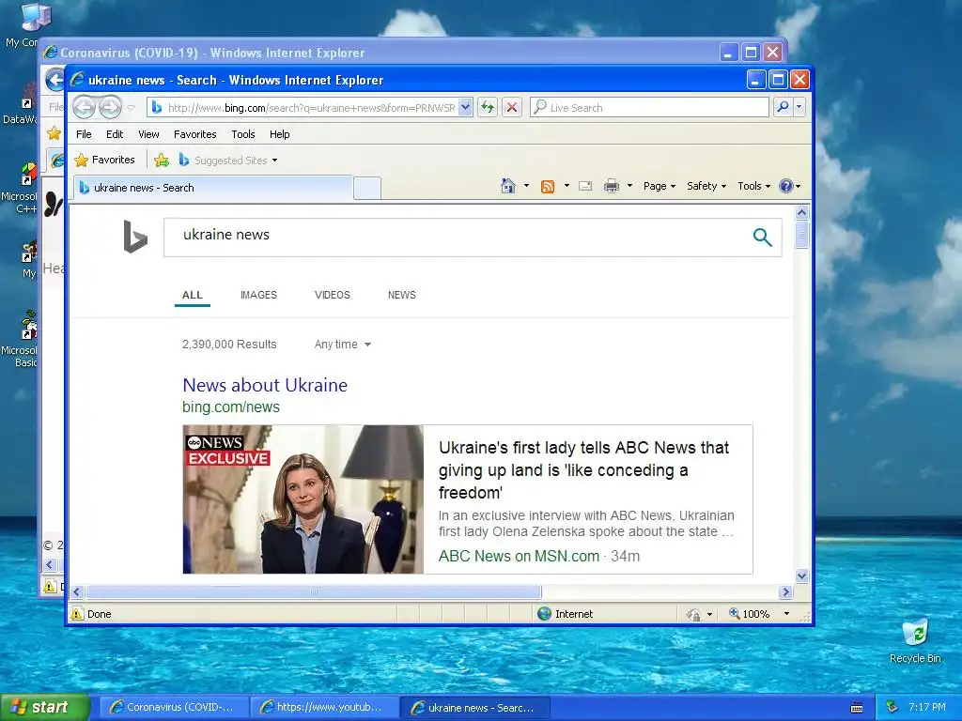The width and height of the screenshot is (962, 721).
Task: Switch to the IMAGES tab
Action: click(258, 295)
